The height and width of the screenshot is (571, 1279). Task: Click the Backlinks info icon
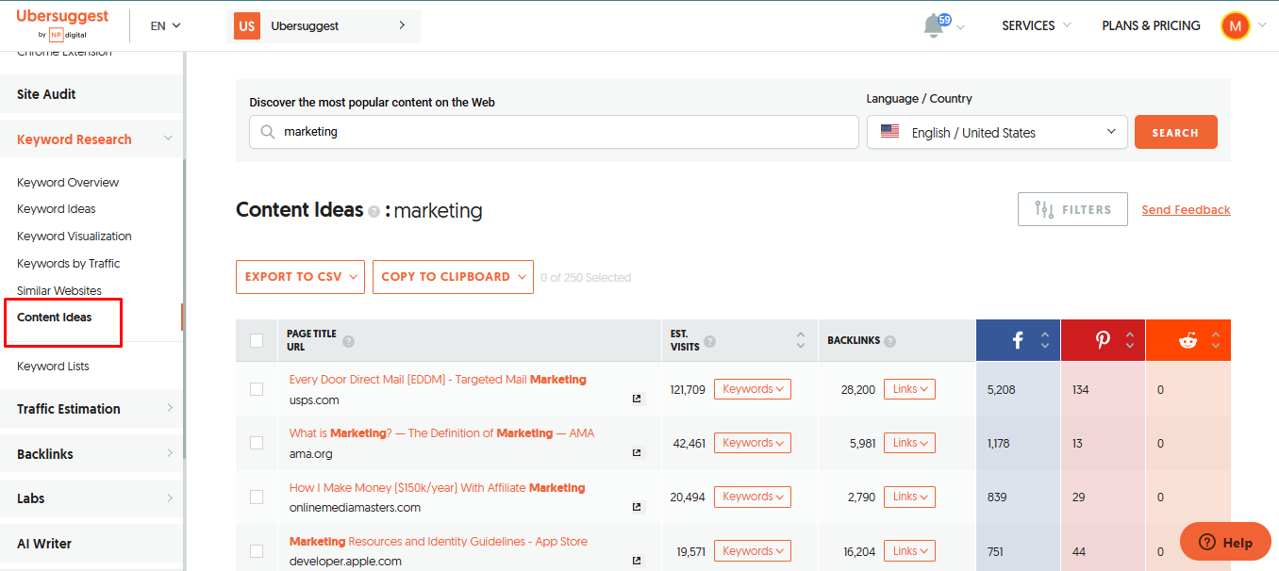(890, 341)
